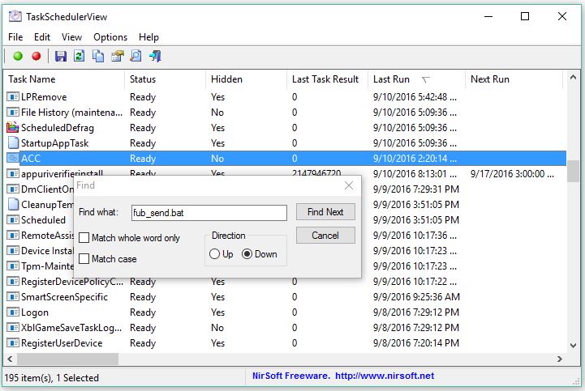Select the StartupAppTask task name
This screenshot has width=585, height=391.
(55, 143)
